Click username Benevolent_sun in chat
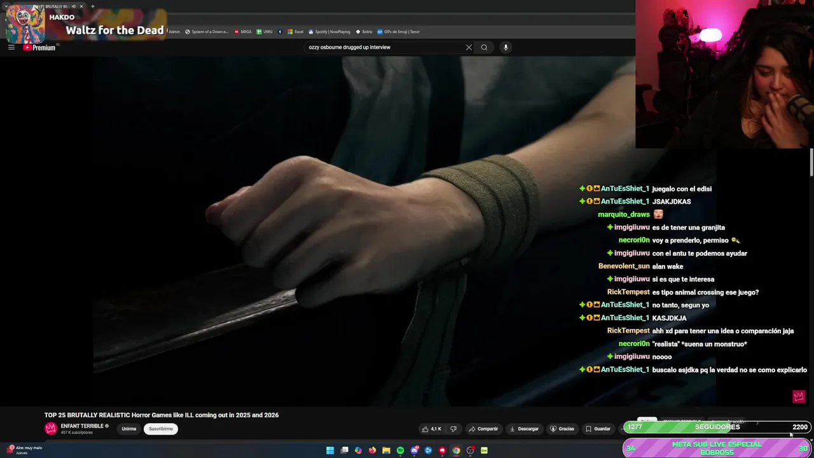Image resolution: width=814 pixels, height=458 pixels. point(624,266)
